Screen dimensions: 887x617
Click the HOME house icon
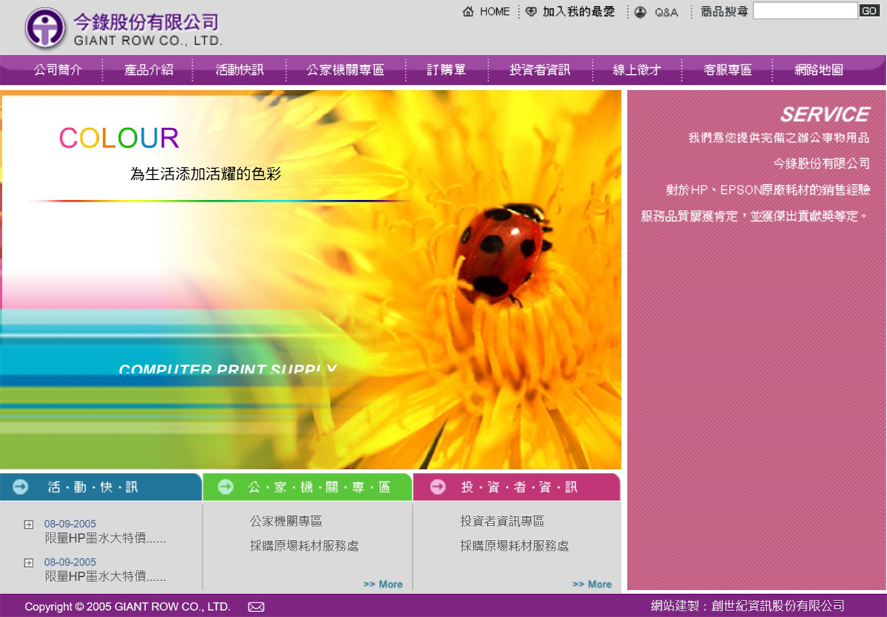(468, 12)
